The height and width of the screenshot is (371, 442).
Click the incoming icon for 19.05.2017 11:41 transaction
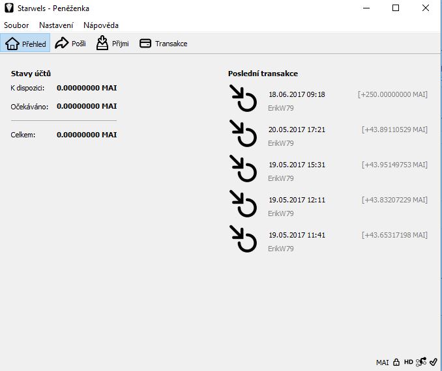pos(243,239)
